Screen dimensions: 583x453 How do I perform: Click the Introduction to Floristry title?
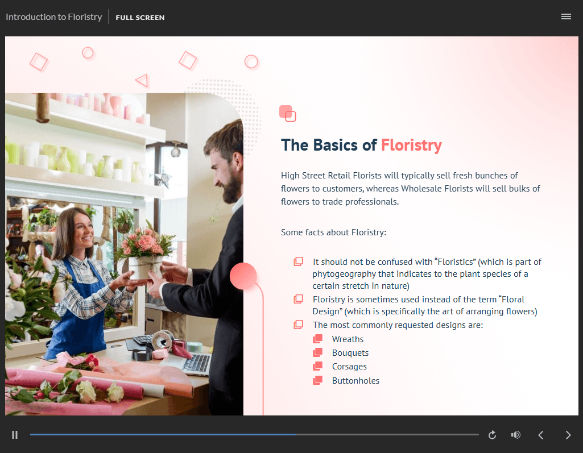coord(54,16)
